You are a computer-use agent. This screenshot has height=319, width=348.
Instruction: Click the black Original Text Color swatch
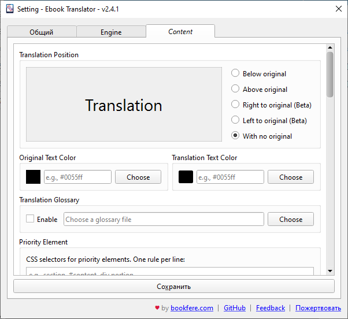[x=34, y=177]
